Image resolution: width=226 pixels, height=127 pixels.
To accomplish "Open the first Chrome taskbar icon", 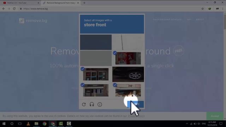I will pyautogui.click(x=44, y=124).
